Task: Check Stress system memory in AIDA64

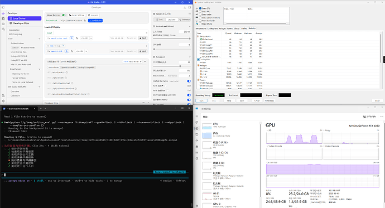Action: pyautogui.click(x=201, y=18)
